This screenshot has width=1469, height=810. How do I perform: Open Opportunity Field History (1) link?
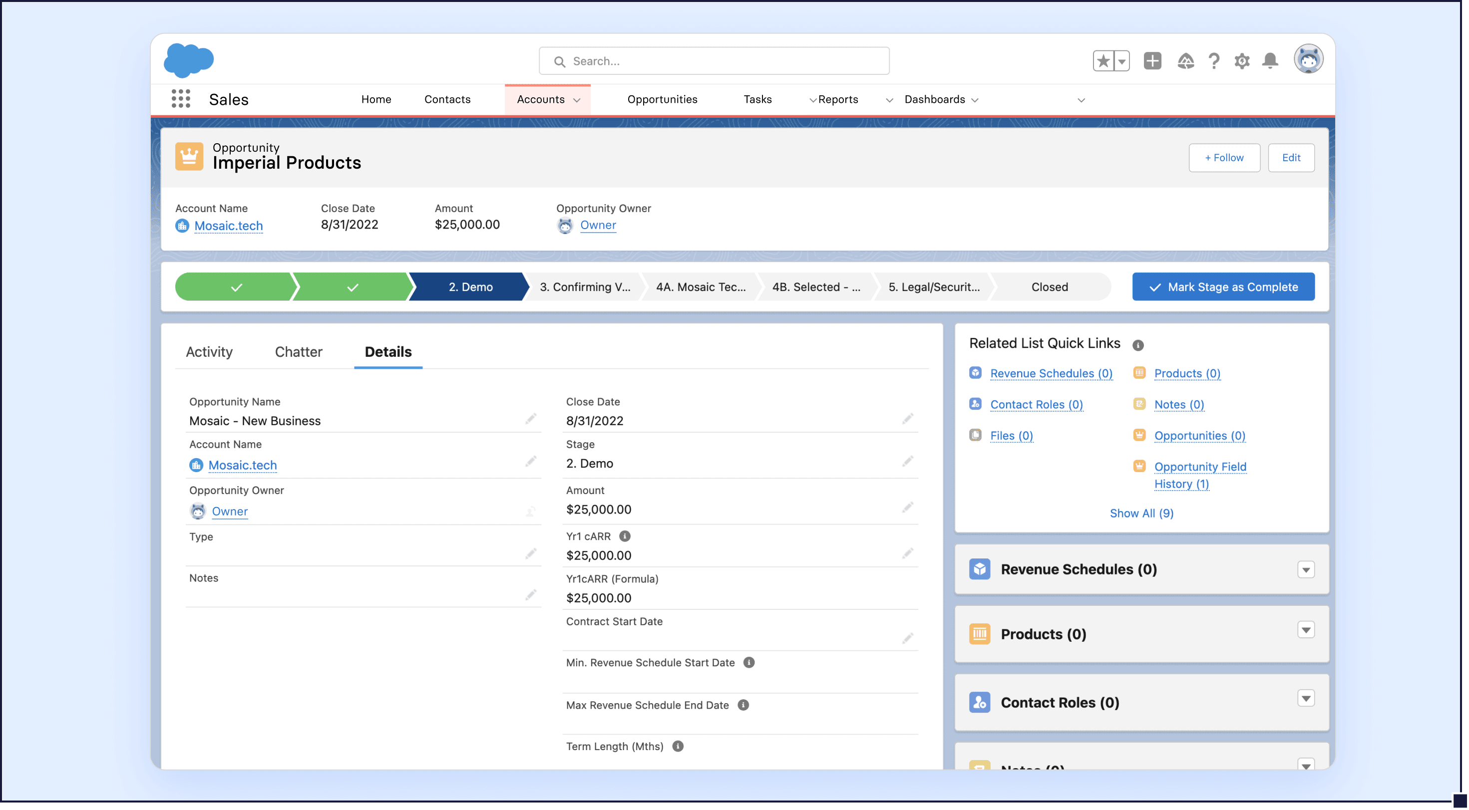pyautogui.click(x=1200, y=475)
